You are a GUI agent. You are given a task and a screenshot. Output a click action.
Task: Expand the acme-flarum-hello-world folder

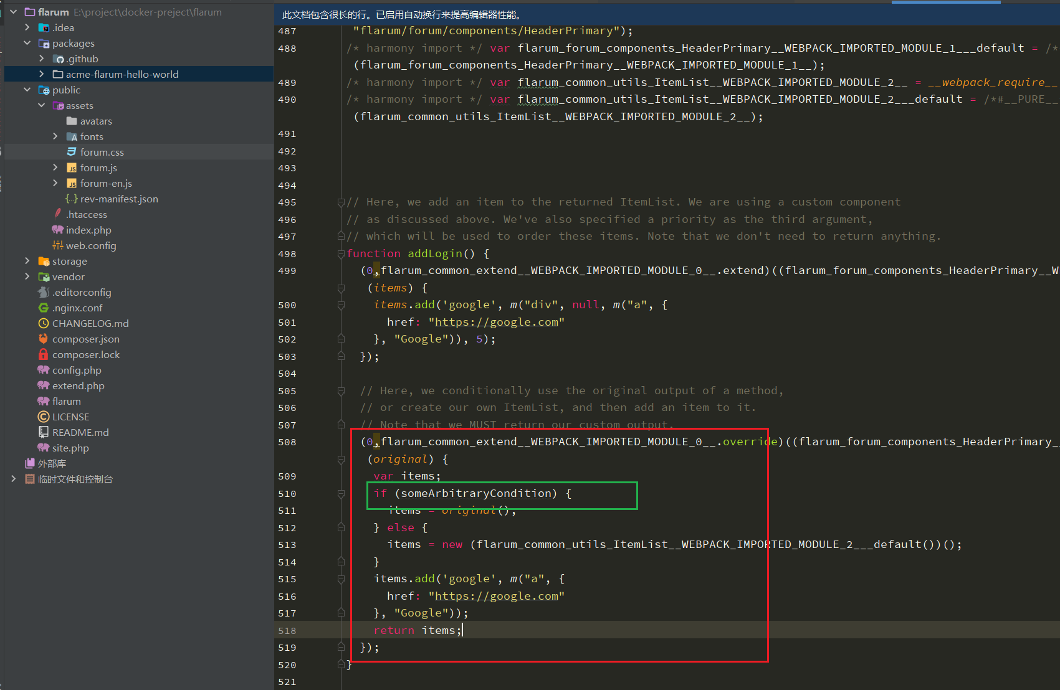41,74
